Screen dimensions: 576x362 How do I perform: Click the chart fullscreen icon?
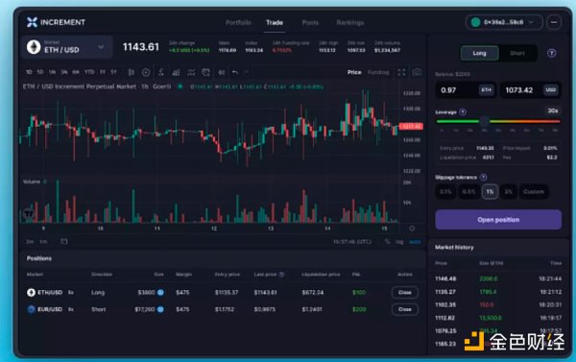click(401, 72)
